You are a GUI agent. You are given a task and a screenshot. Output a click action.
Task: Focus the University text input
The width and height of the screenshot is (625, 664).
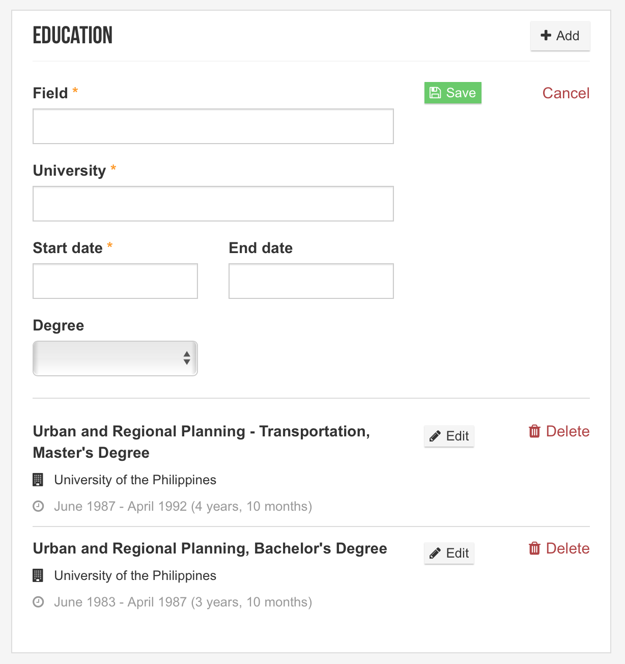point(213,204)
